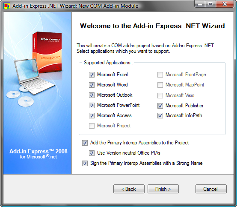Uncheck the Microsoft Publisher checkbox
Viewport: 237px width, 207px height.
pos(160,106)
